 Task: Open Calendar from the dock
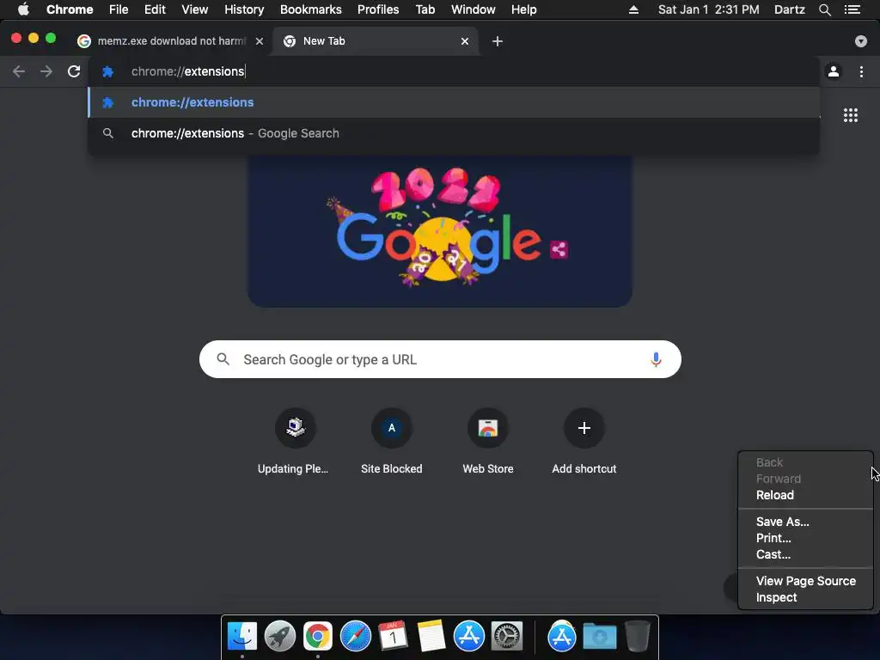click(393, 637)
